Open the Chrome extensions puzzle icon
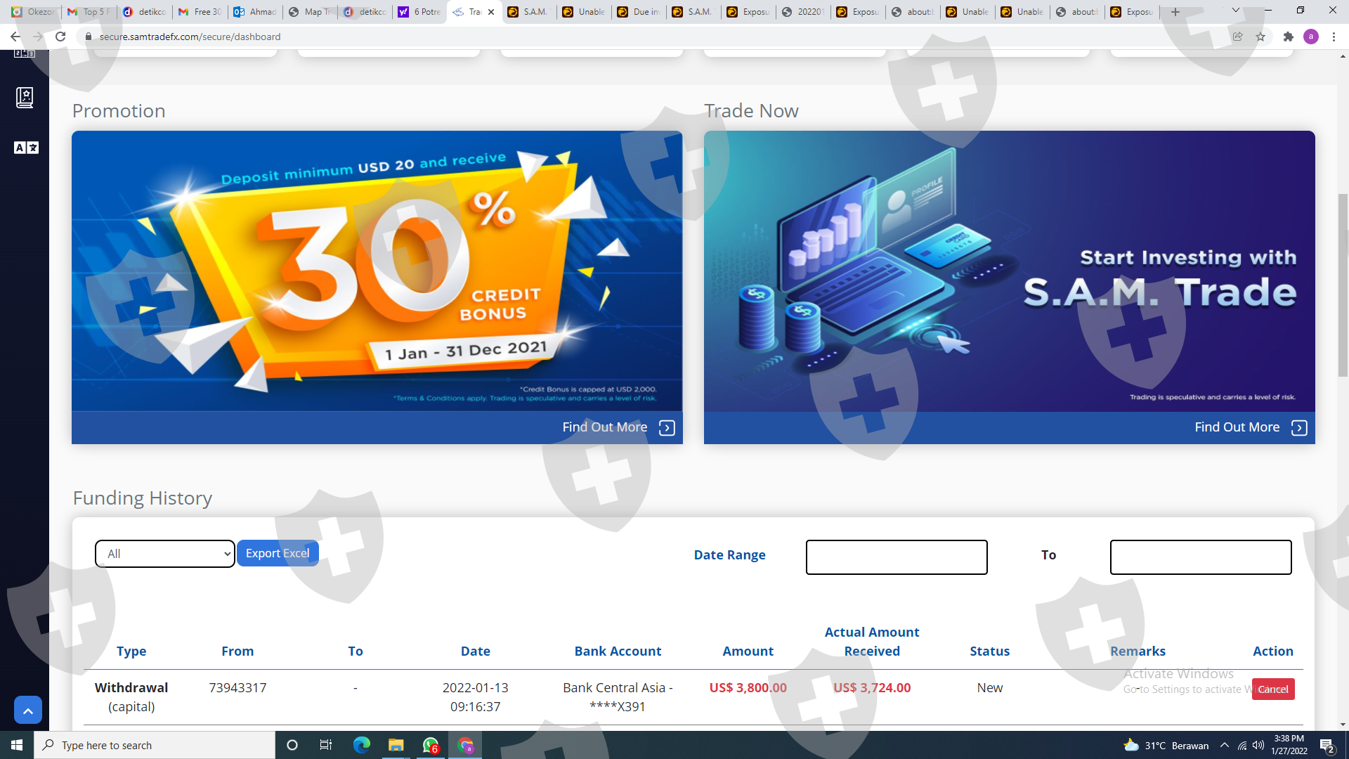The image size is (1349, 759). [1288, 37]
